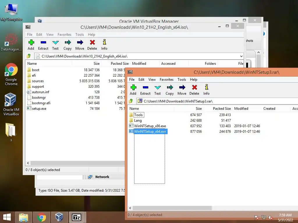Select WinNTSetup_x64.exe file
Image resolution: width=298 pixels, height=223 pixels.
[x=148, y=132]
